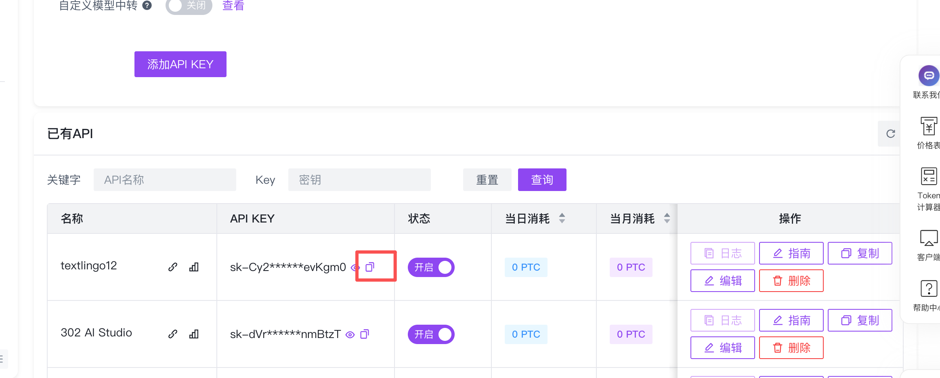This screenshot has height=378, width=940.
Task: Open the price list sidebar icon
Action: [929, 126]
